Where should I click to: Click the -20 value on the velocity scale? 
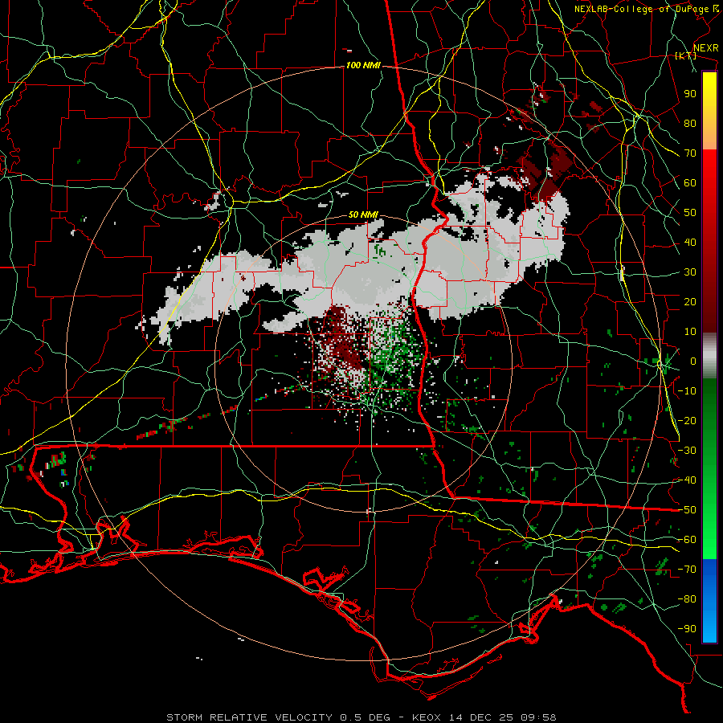687,420
